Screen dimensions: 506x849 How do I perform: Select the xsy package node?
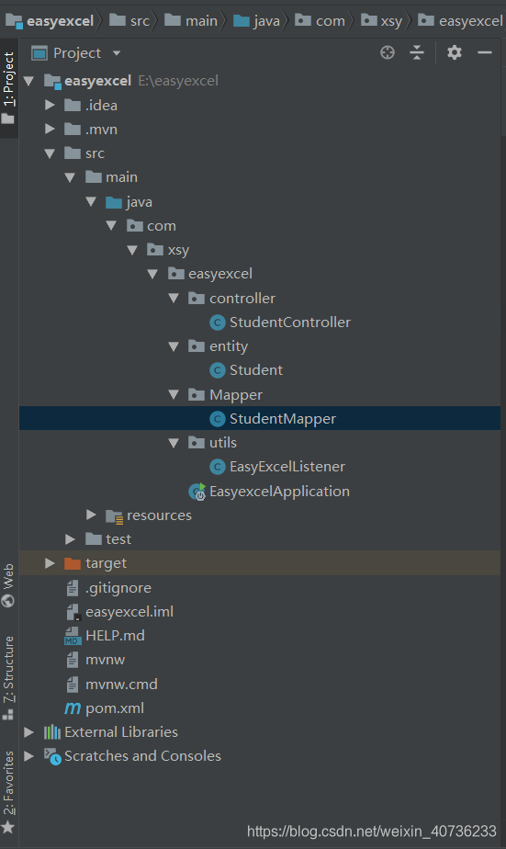(178, 250)
